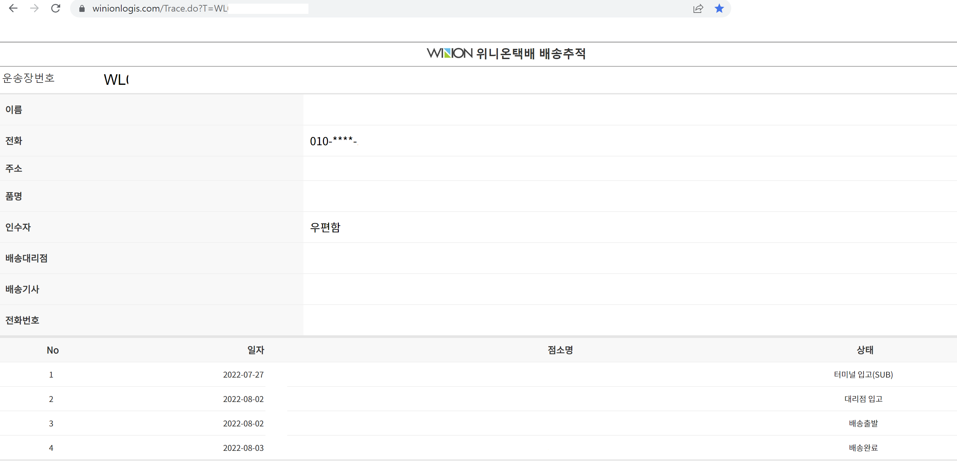Click row number 2 in tracking table

(51, 399)
